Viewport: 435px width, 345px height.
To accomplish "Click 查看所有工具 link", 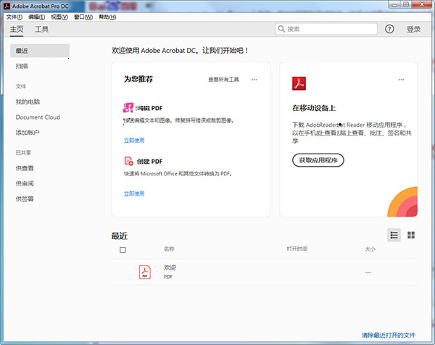I will (x=223, y=80).
